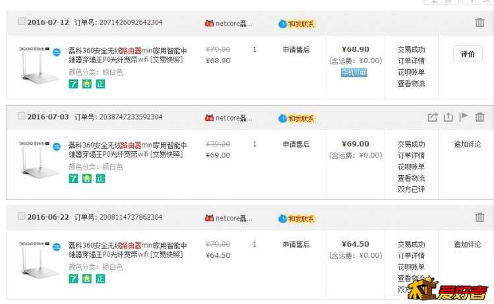The image size is (494, 304).
Task: Click the flag icon on 2016-07-03 order
Action: coord(464,117)
